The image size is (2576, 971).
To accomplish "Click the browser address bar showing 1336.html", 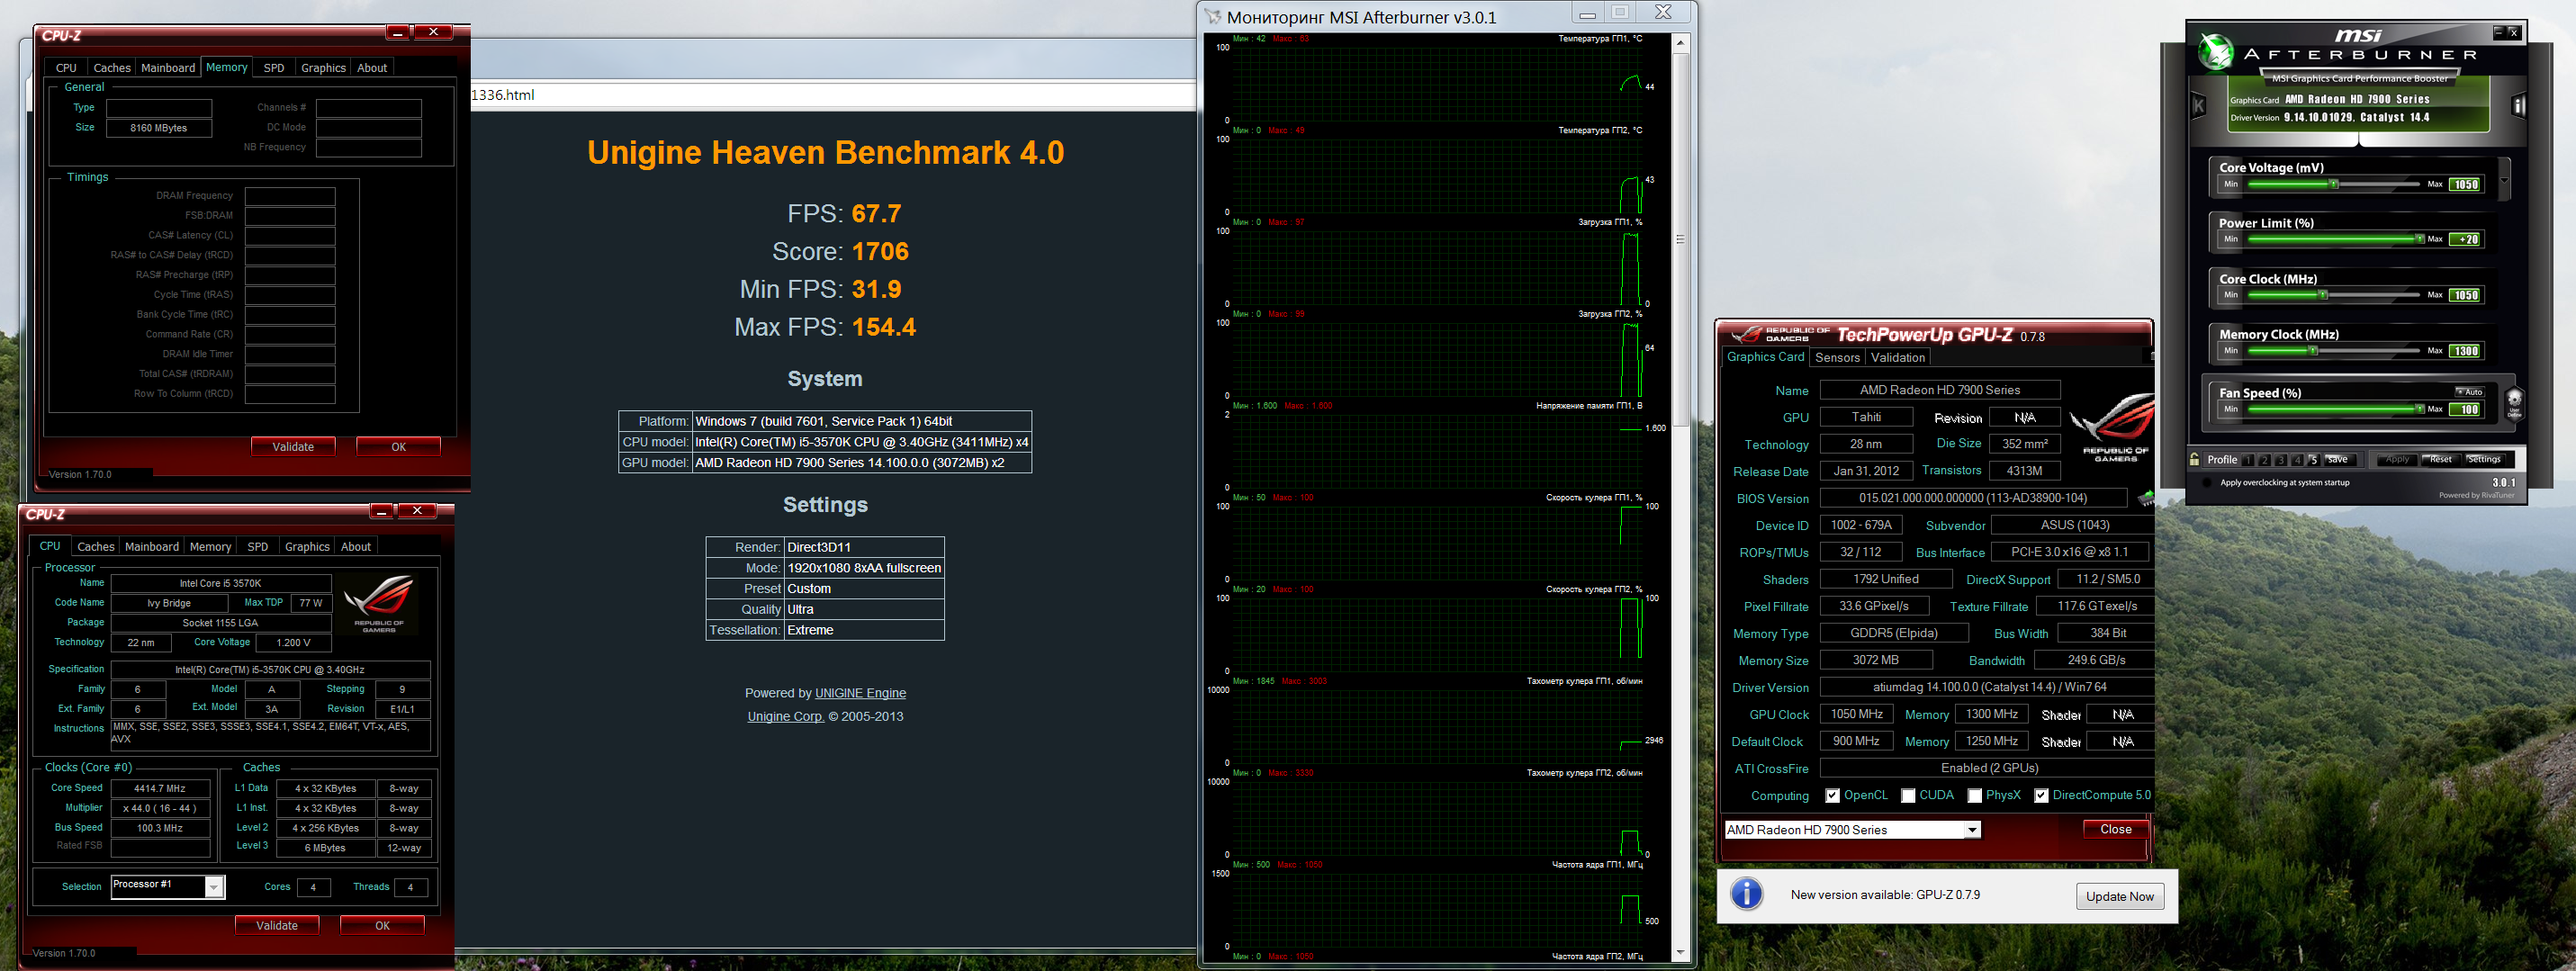I will (x=832, y=95).
